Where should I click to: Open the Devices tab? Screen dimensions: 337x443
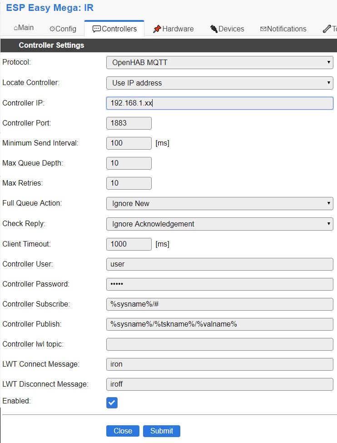pos(227,29)
